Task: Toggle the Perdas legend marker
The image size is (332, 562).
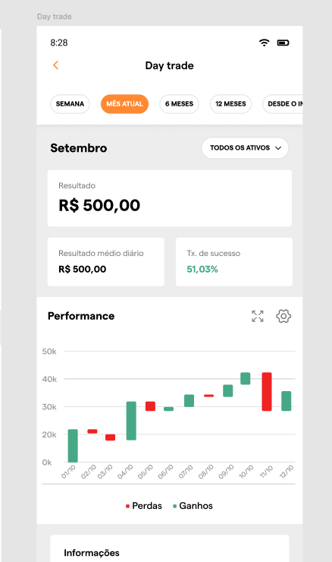Action: (x=127, y=506)
